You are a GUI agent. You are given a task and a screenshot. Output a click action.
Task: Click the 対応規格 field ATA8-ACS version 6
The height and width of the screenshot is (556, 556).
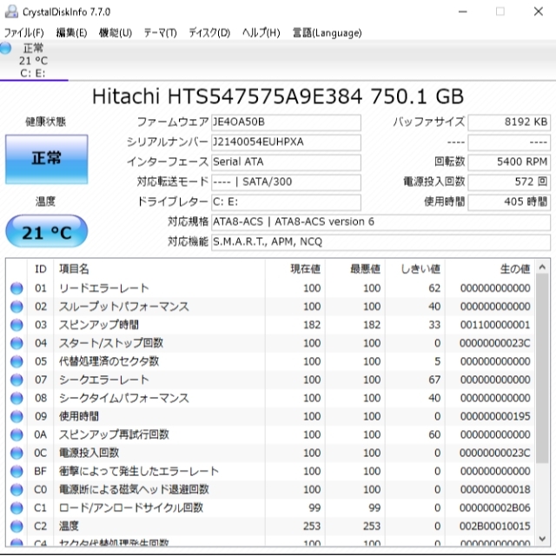381,222
